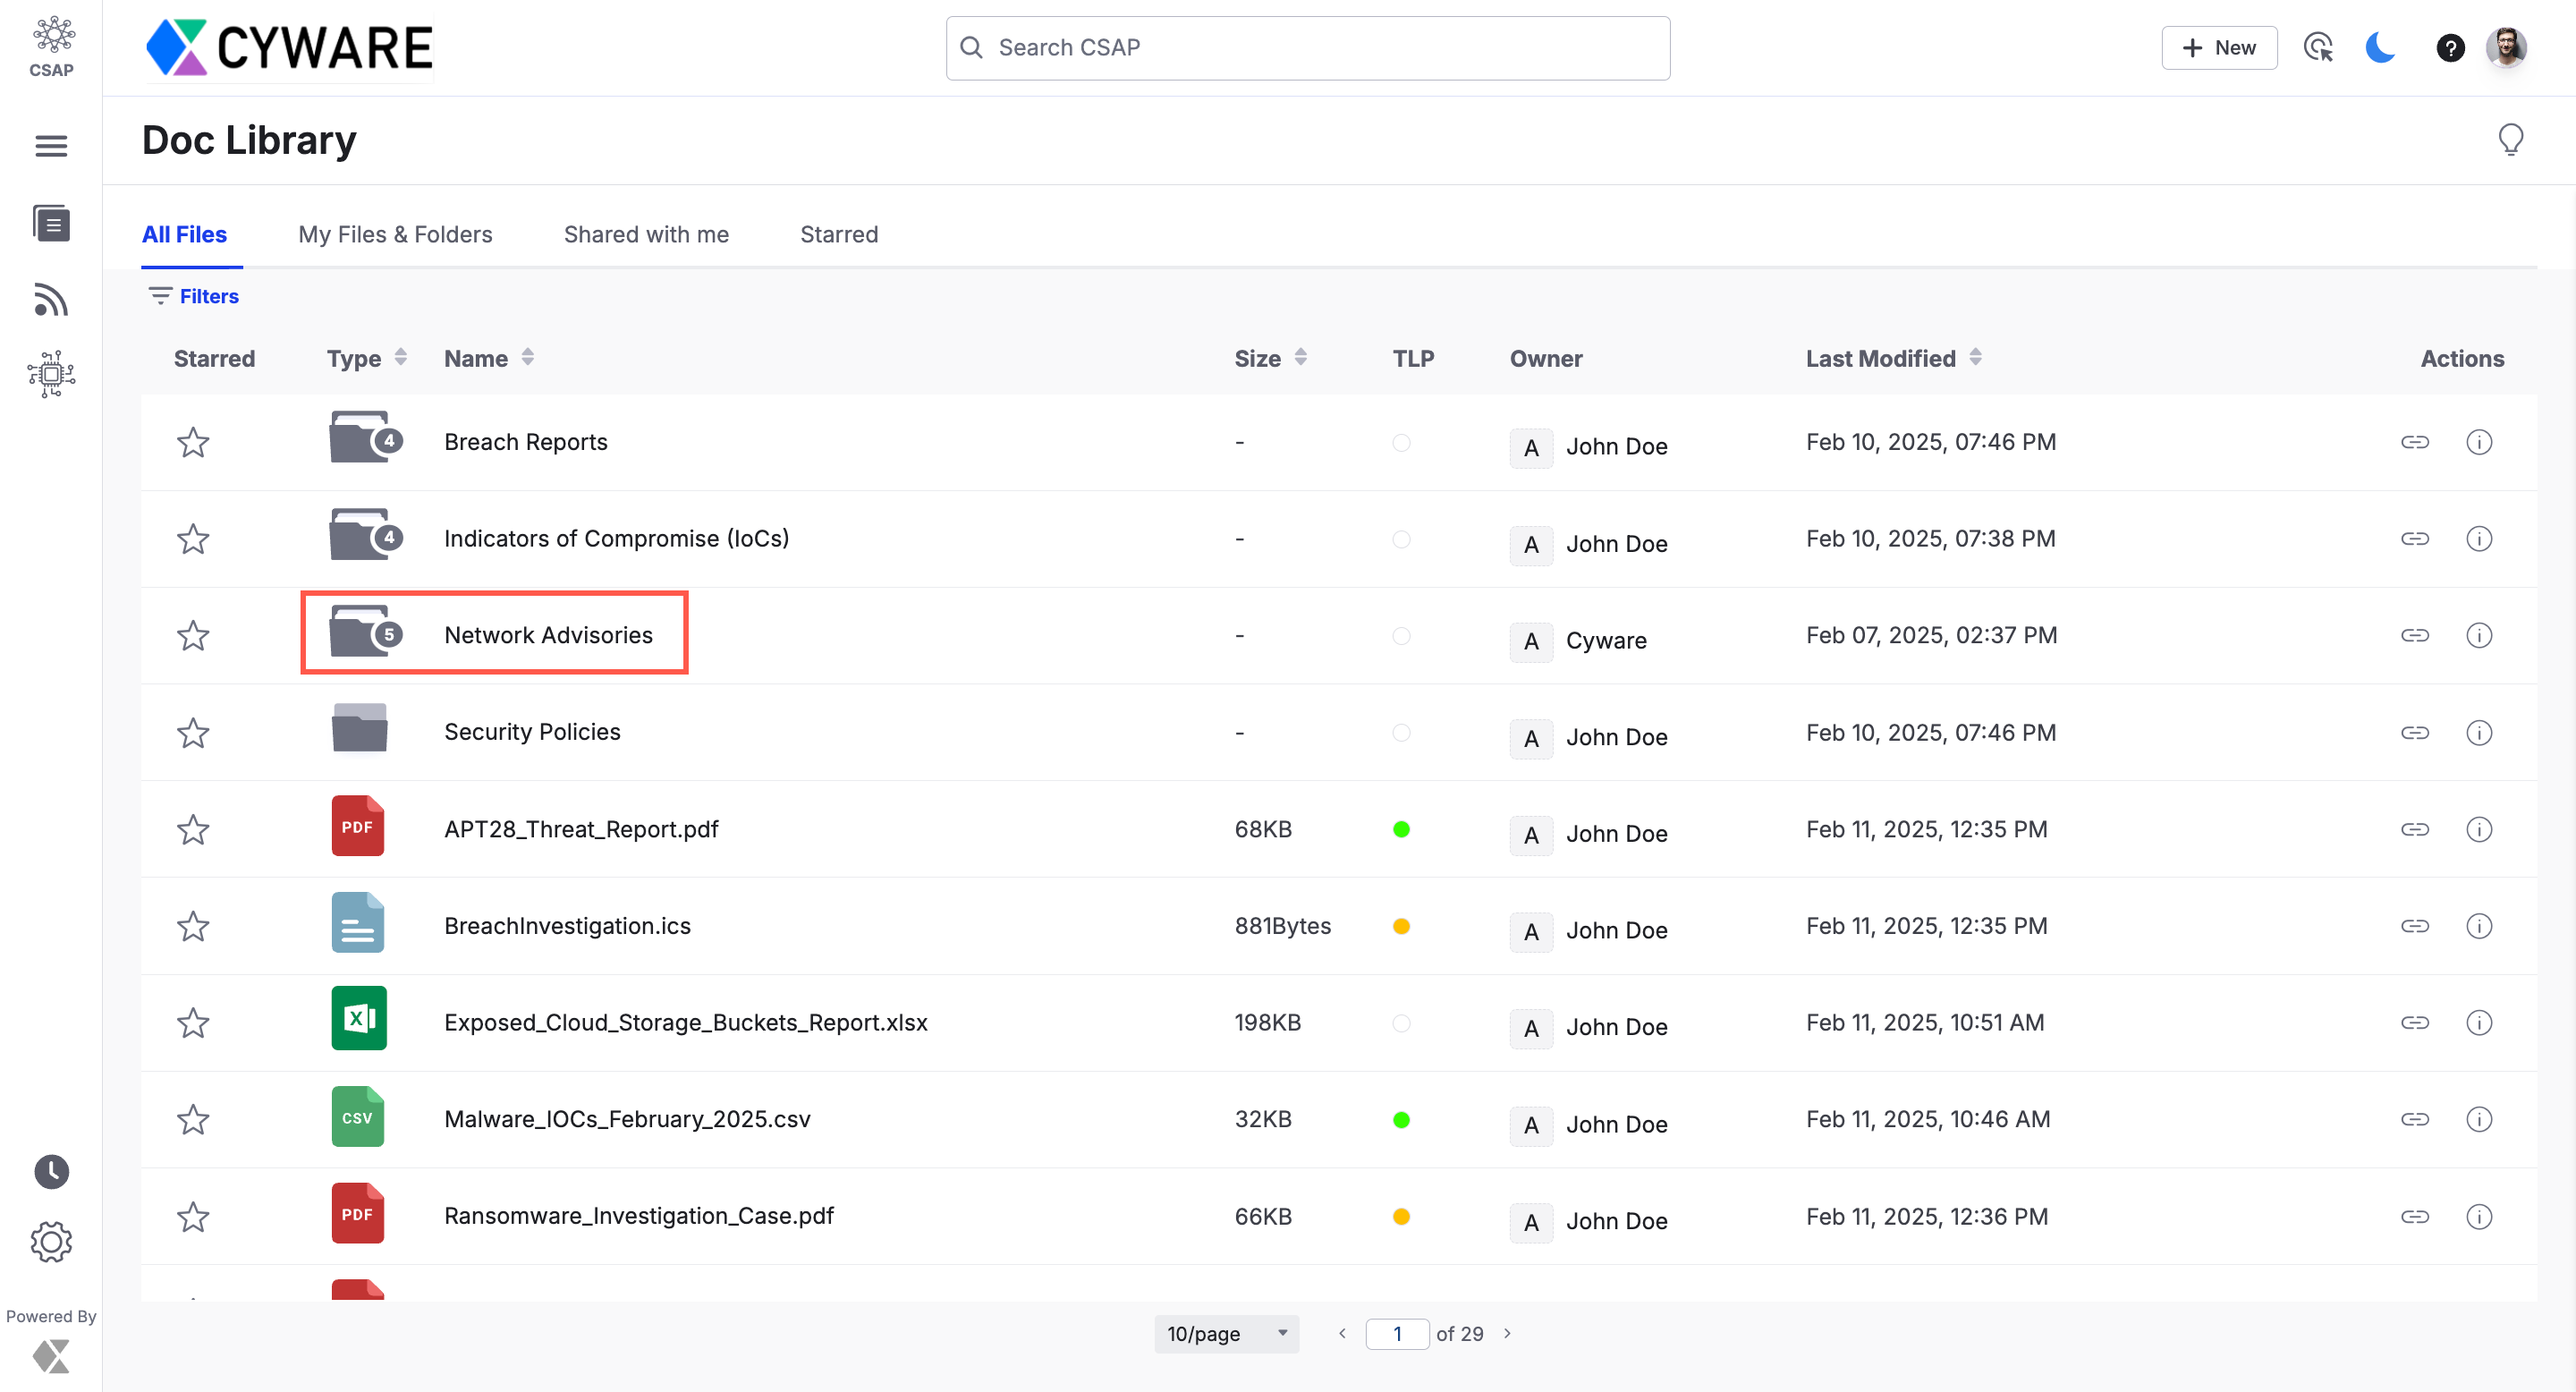This screenshot has width=2576, height=1392.
Task: Copy link for Breach Reports folder
Action: click(2414, 442)
